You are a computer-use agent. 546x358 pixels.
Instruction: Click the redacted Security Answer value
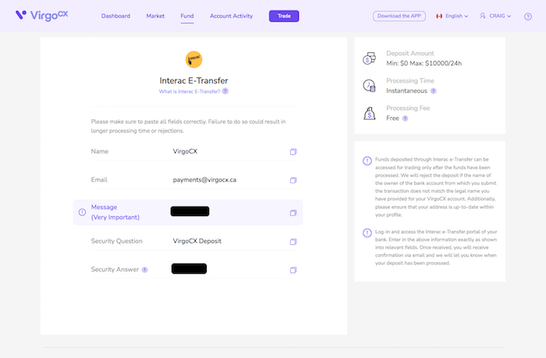pyautogui.click(x=189, y=269)
